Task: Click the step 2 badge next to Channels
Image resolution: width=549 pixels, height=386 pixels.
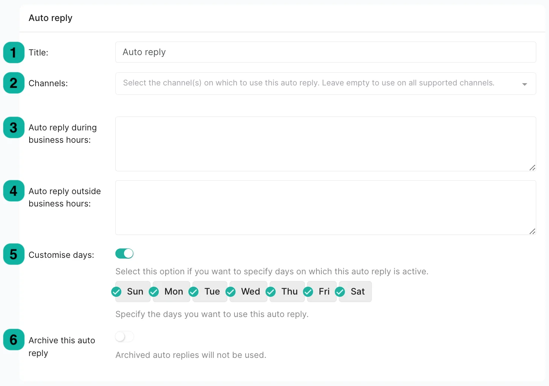Action: coord(13,83)
